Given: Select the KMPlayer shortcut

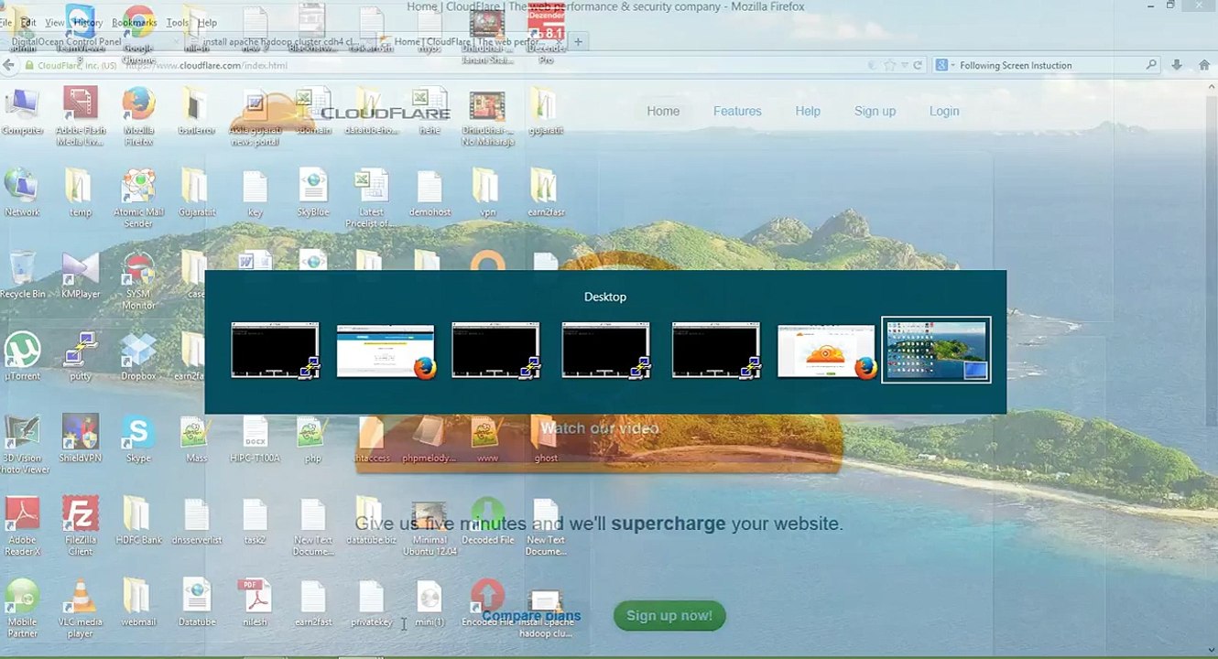Looking at the screenshot, I should point(81,275).
